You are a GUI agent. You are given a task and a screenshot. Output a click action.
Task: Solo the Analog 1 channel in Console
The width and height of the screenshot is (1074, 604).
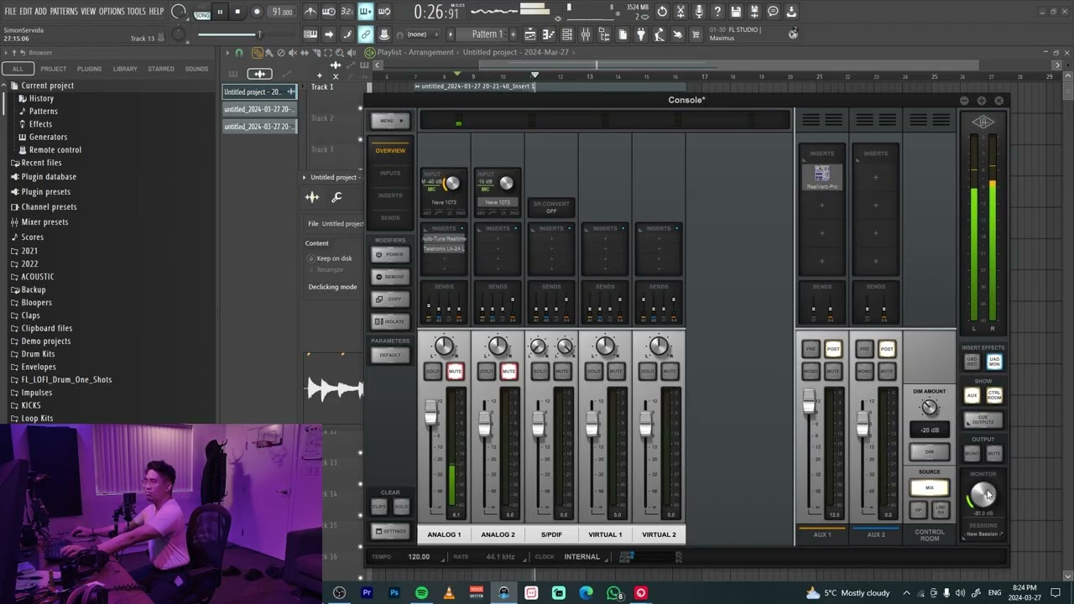[x=433, y=372]
